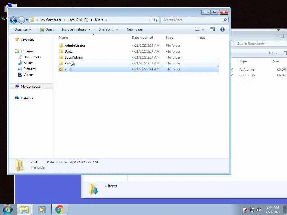287x215 pixels.
Task: Click the magnifier search icon
Action: pyautogui.click(x=225, y=20)
